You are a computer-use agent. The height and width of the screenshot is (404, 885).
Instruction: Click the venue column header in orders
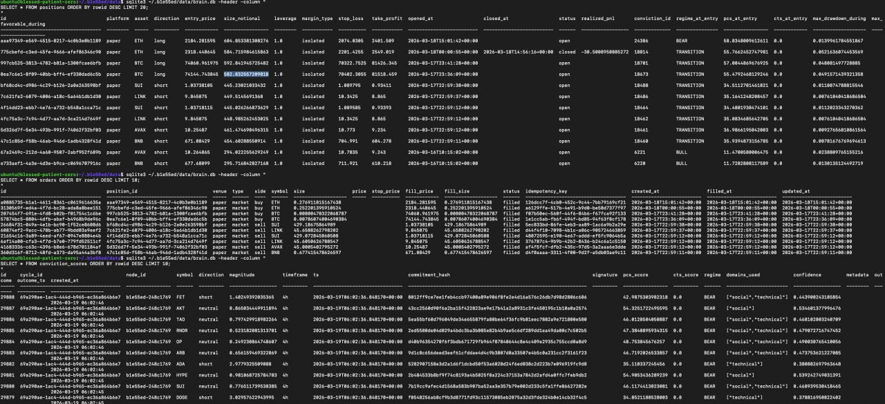pos(219,191)
